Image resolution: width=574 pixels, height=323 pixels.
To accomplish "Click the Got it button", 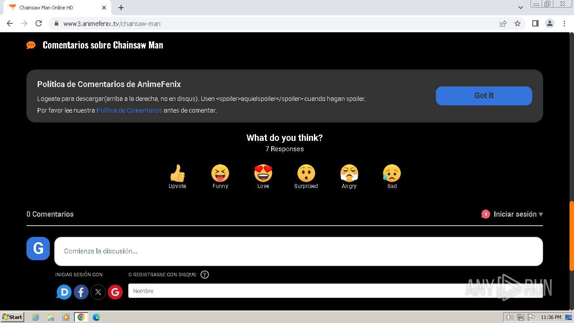I will (484, 96).
